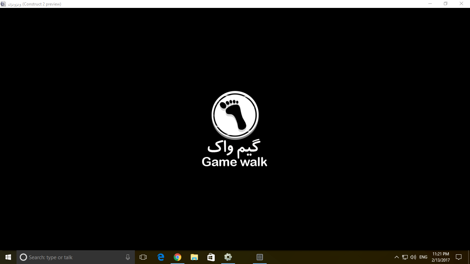Click the ENG language indicator

pyautogui.click(x=423, y=257)
